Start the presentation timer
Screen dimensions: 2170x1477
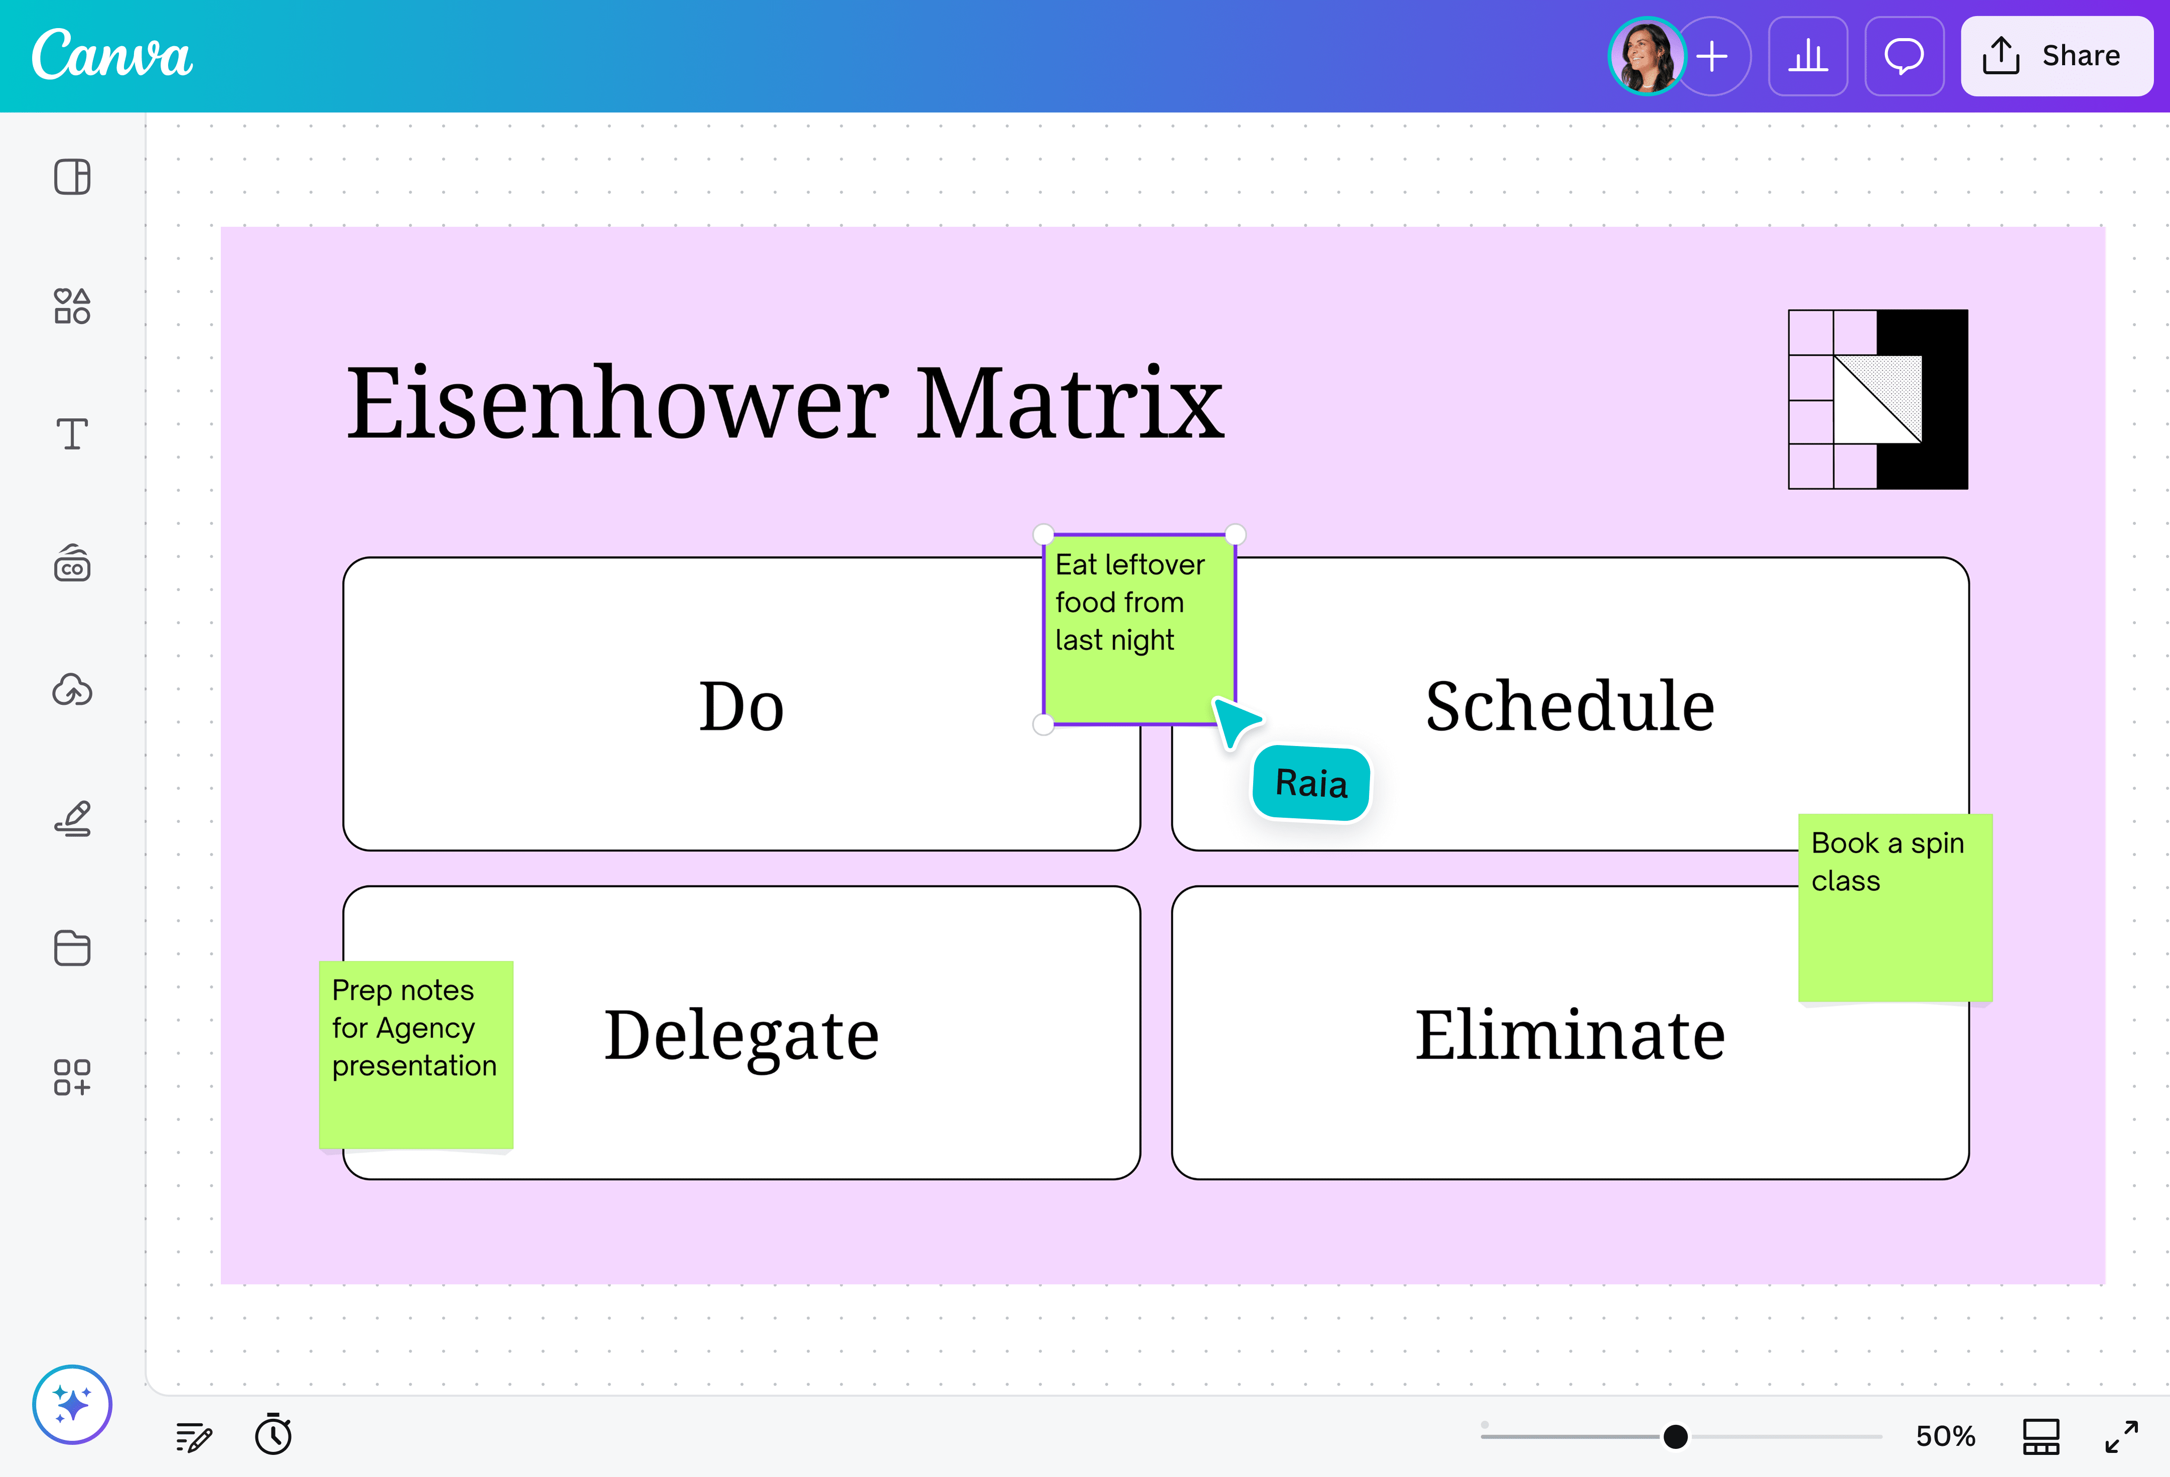point(273,1436)
